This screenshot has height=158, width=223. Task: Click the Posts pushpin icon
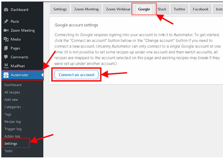(6, 21)
